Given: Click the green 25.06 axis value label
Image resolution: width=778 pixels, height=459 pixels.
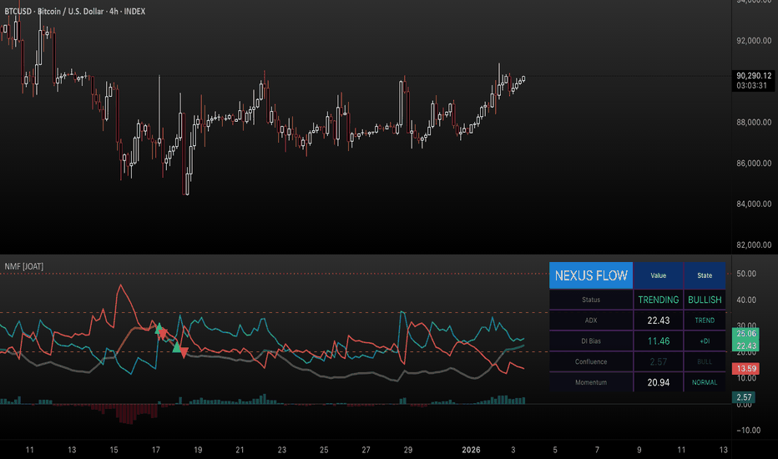Looking at the screenshot, I should point(745,334).
